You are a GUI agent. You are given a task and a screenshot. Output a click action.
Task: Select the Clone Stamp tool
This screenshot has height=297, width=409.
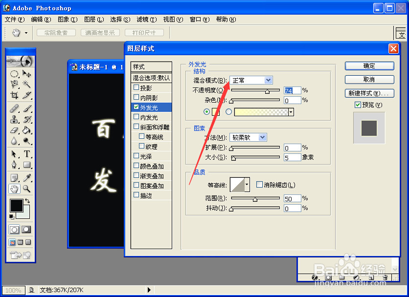[15, 120]
